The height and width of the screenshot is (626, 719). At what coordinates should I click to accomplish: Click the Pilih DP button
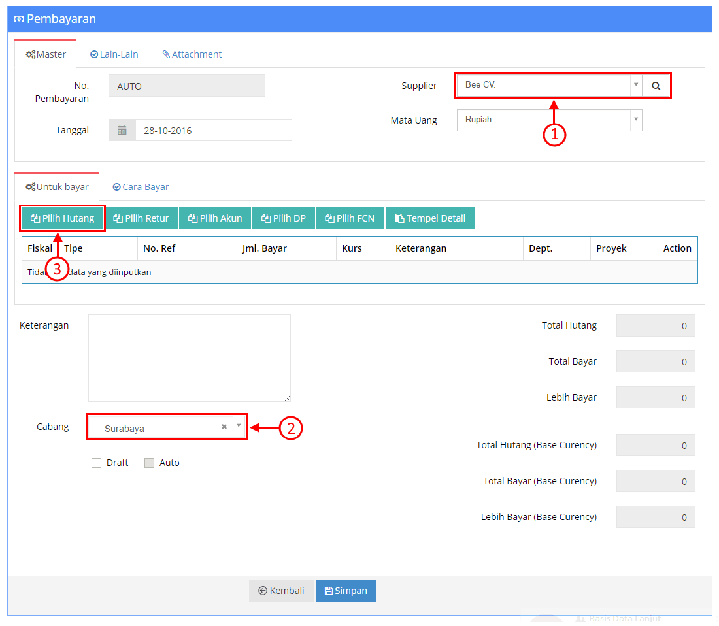click(x=284, y=218)
